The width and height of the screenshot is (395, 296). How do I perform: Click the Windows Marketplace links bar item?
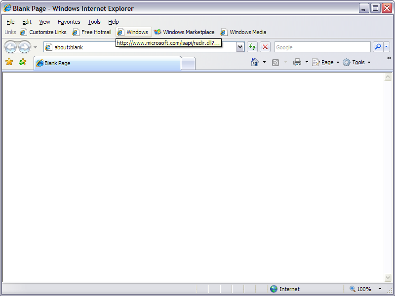pos(184,32)
